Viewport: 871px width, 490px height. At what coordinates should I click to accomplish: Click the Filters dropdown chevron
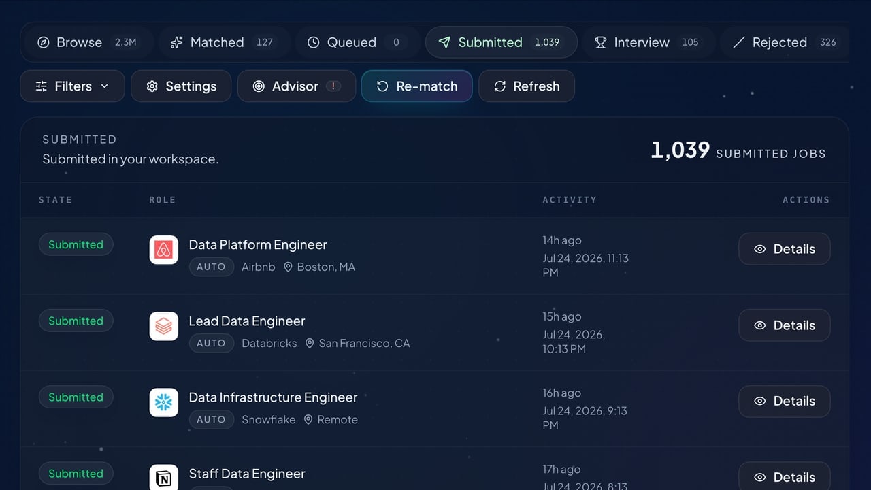(105, 86)
